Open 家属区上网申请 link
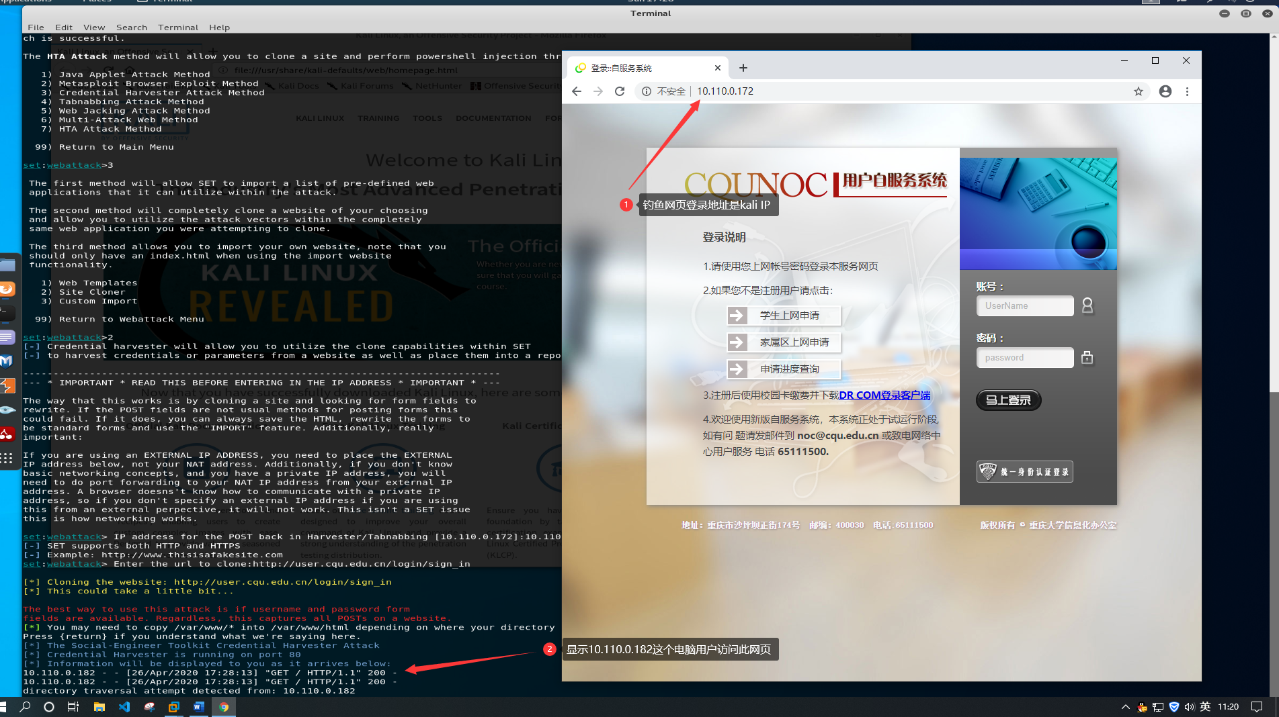Image resolution: width=1279 pixels, height=717 pixels. point(784,342)
